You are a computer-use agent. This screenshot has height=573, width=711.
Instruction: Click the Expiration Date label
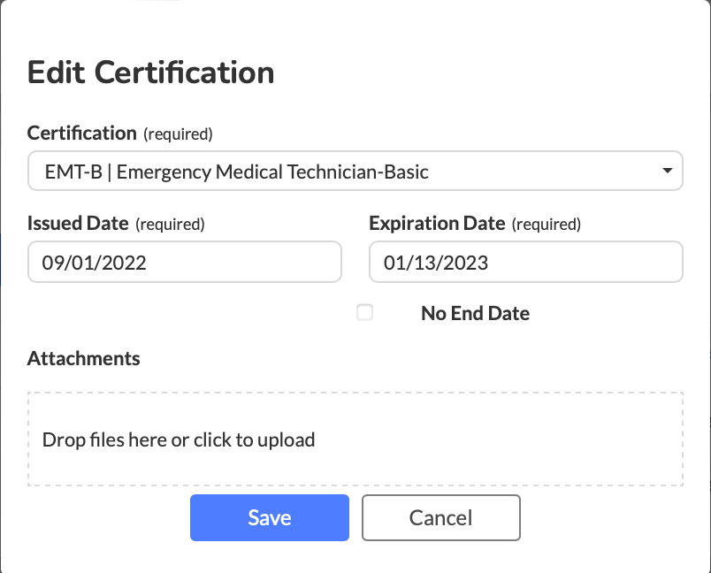(437, 224)
